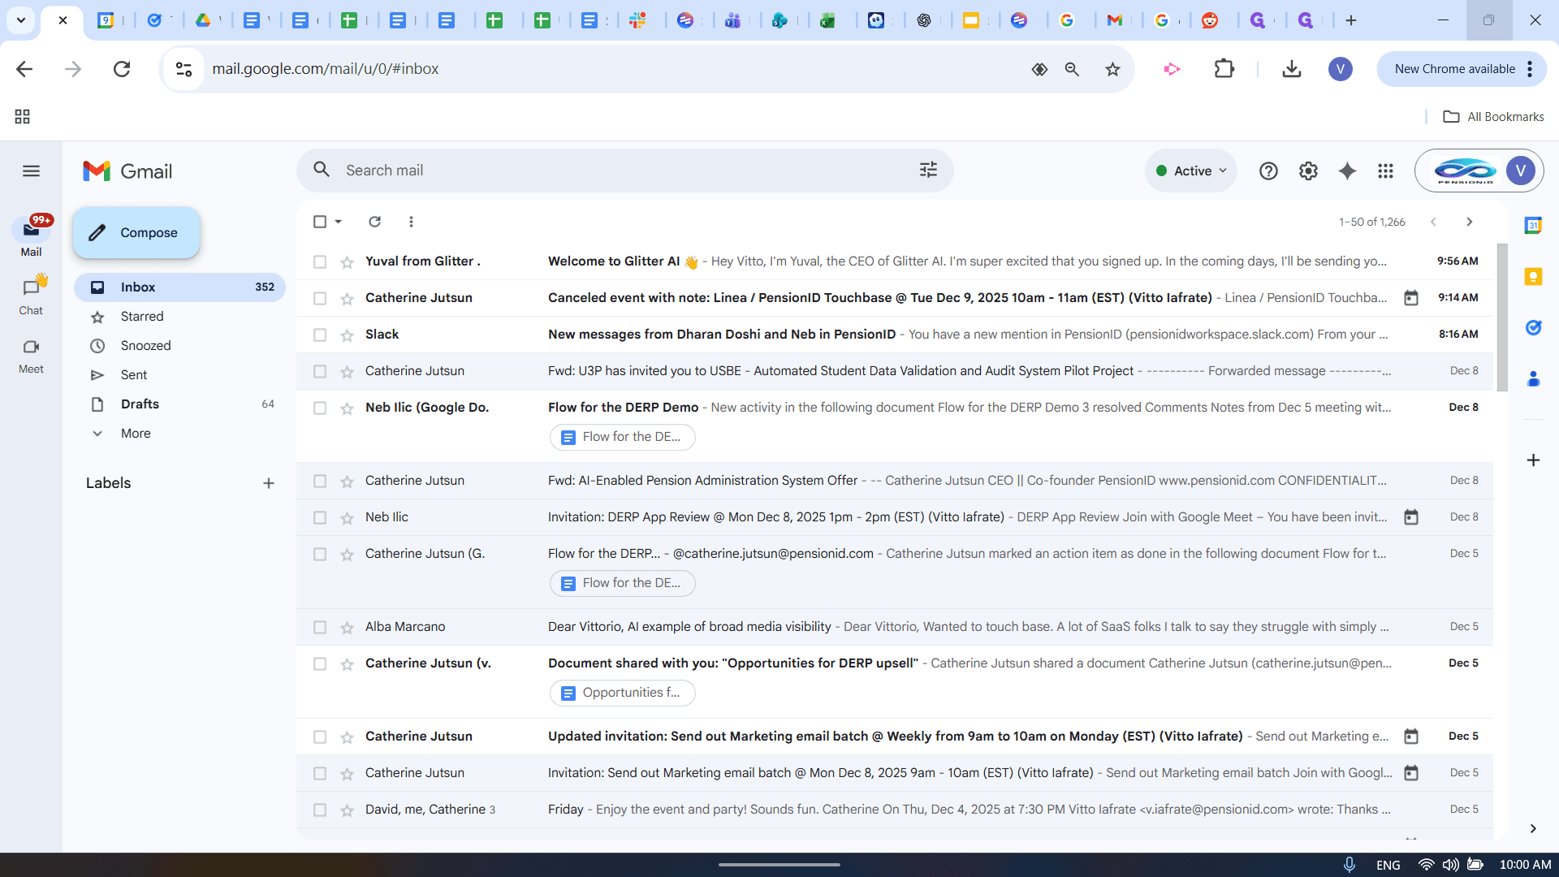This screenshot has height=877, width=1559.
Task: Open Drafts folder
Action: (x=180, y=404)
